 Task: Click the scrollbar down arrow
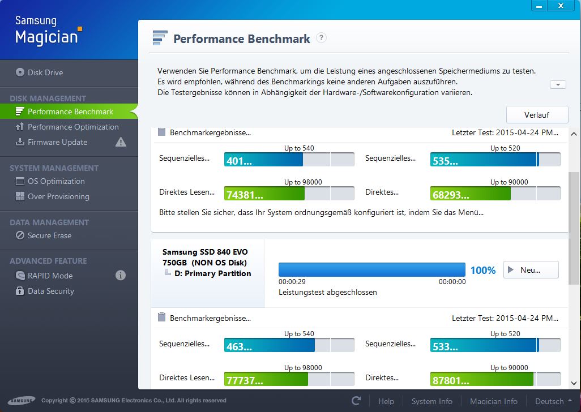click(574, 383)
